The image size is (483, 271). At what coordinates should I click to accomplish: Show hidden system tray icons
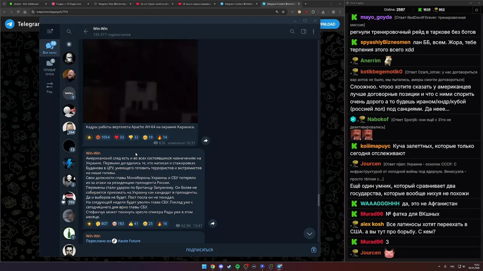(x=440, y=266)
